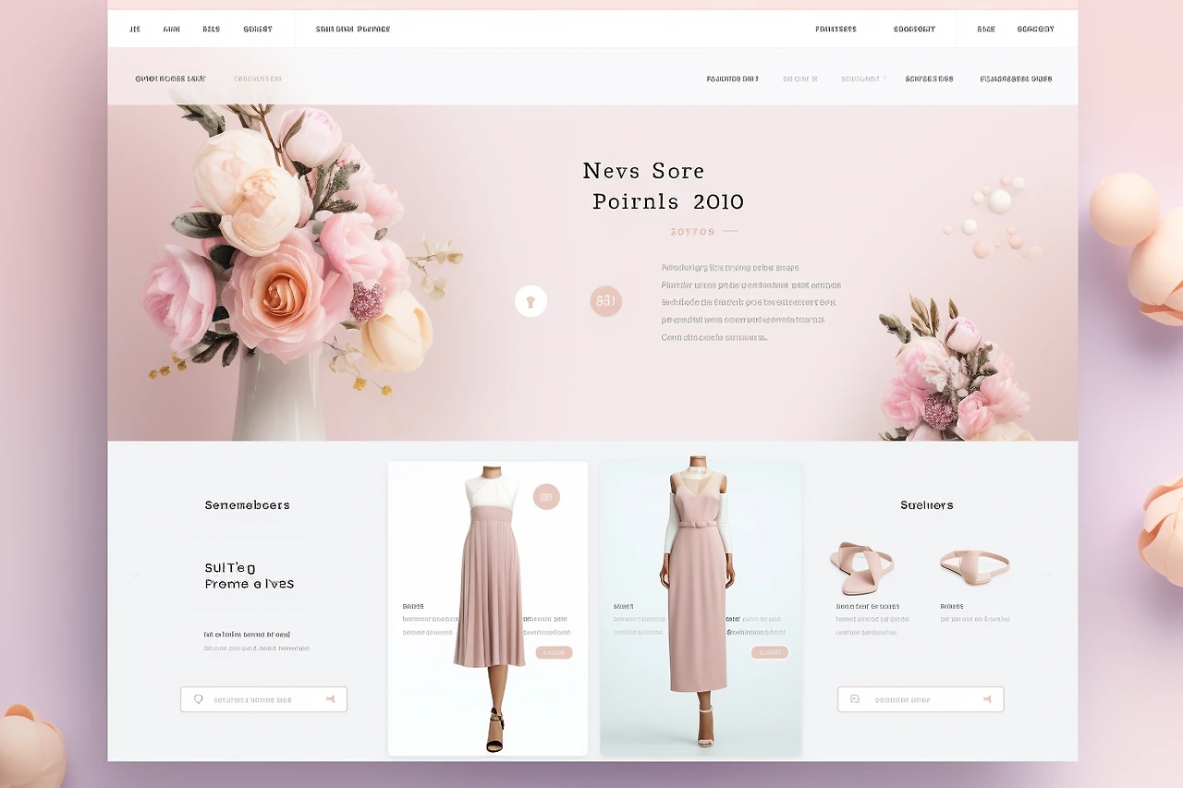Open the Sneakers section heading link
Screen dimensions: 1183x788
pyautogui.click(x=927, y=505)
